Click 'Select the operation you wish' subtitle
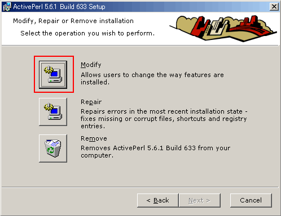This screenshot has height=216, width=281. click(87, 33)
